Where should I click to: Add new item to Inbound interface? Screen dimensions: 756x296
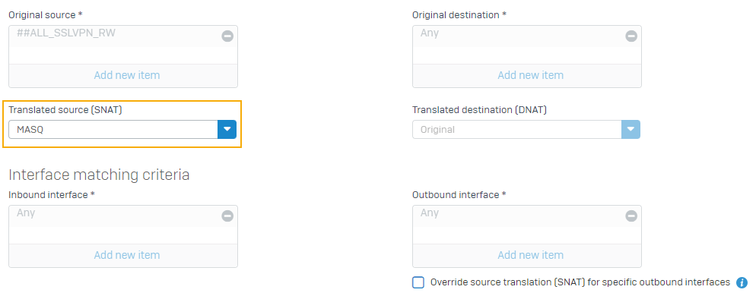127,255
